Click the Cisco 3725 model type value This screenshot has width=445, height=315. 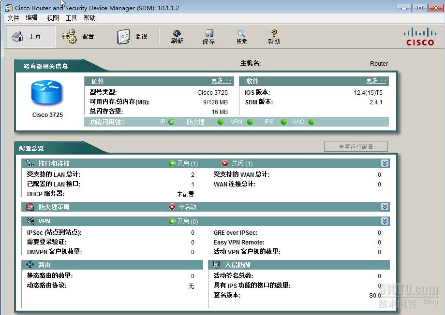click(212, 92)
